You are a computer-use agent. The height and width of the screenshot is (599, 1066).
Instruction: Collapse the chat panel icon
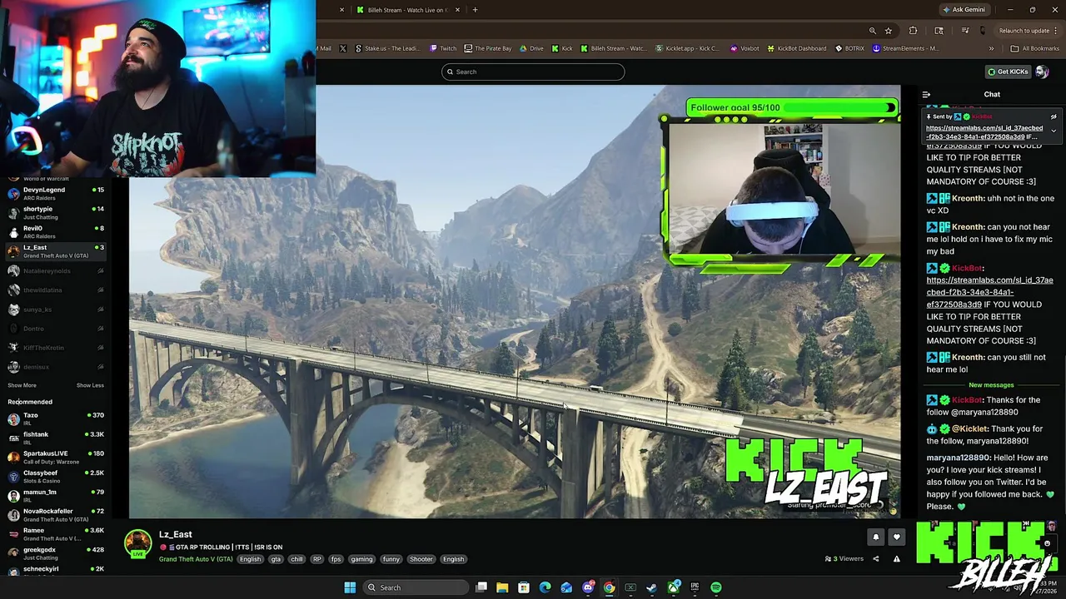coord(926,95)
